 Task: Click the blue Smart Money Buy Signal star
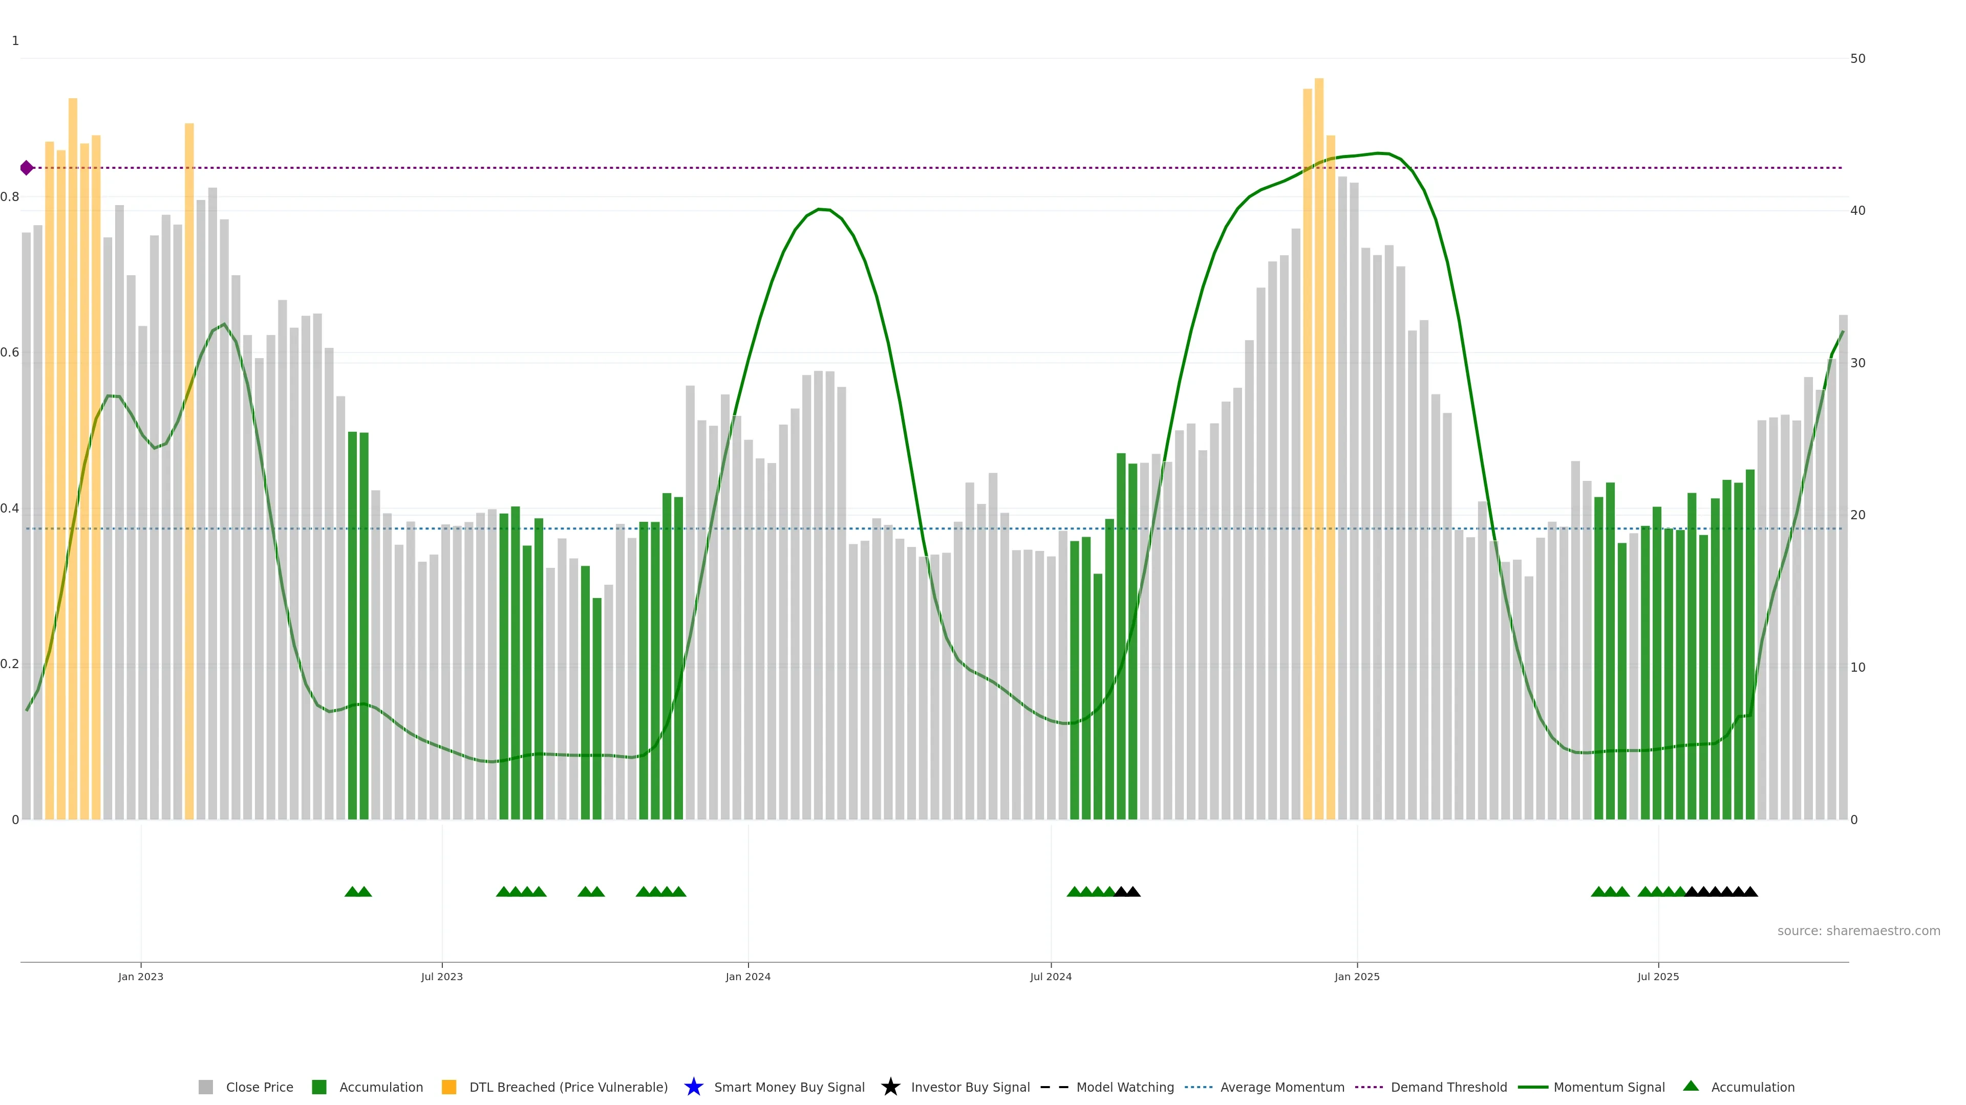coord(693,1087)
